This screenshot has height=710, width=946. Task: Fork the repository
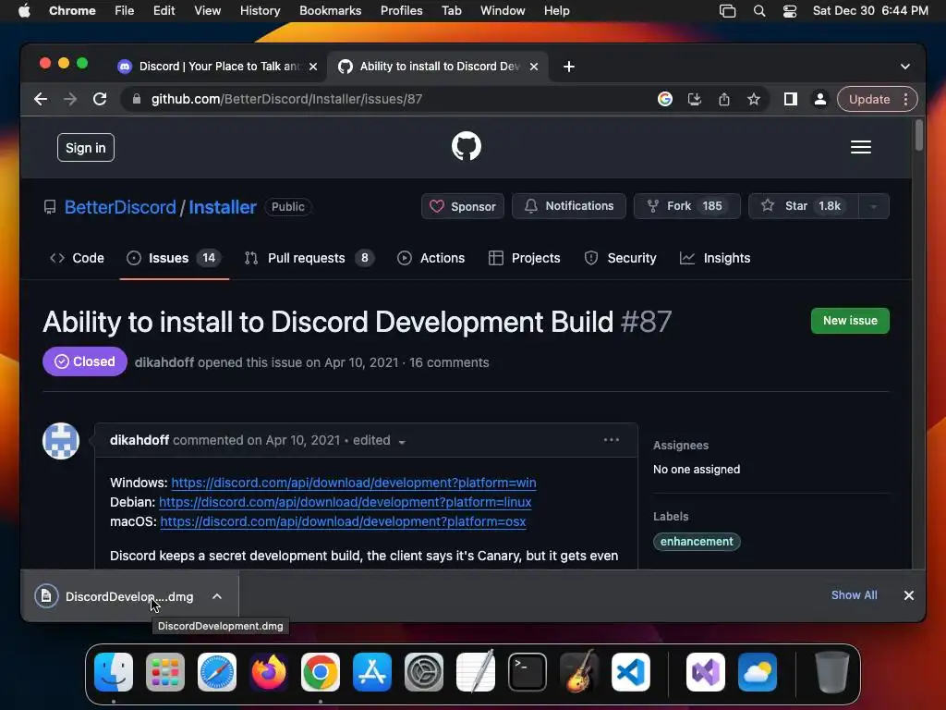(686, 206)
